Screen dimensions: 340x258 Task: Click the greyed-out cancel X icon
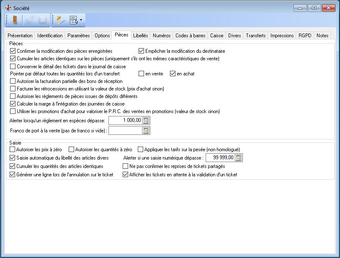pyautogui.click(x=42, y=20)
